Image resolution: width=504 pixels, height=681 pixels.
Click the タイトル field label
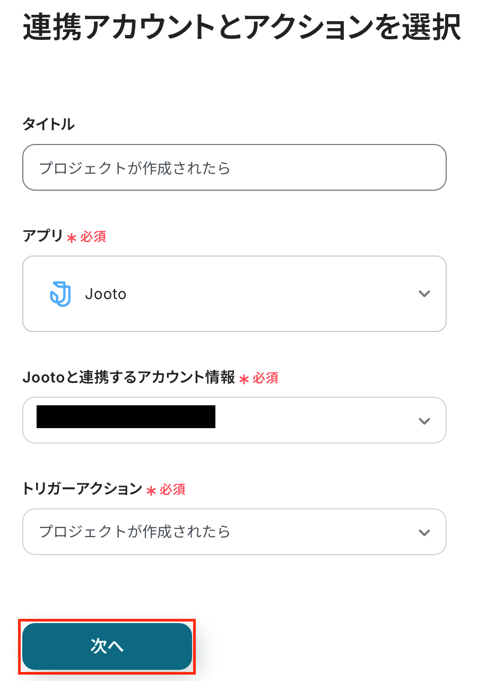pos(48,124)
